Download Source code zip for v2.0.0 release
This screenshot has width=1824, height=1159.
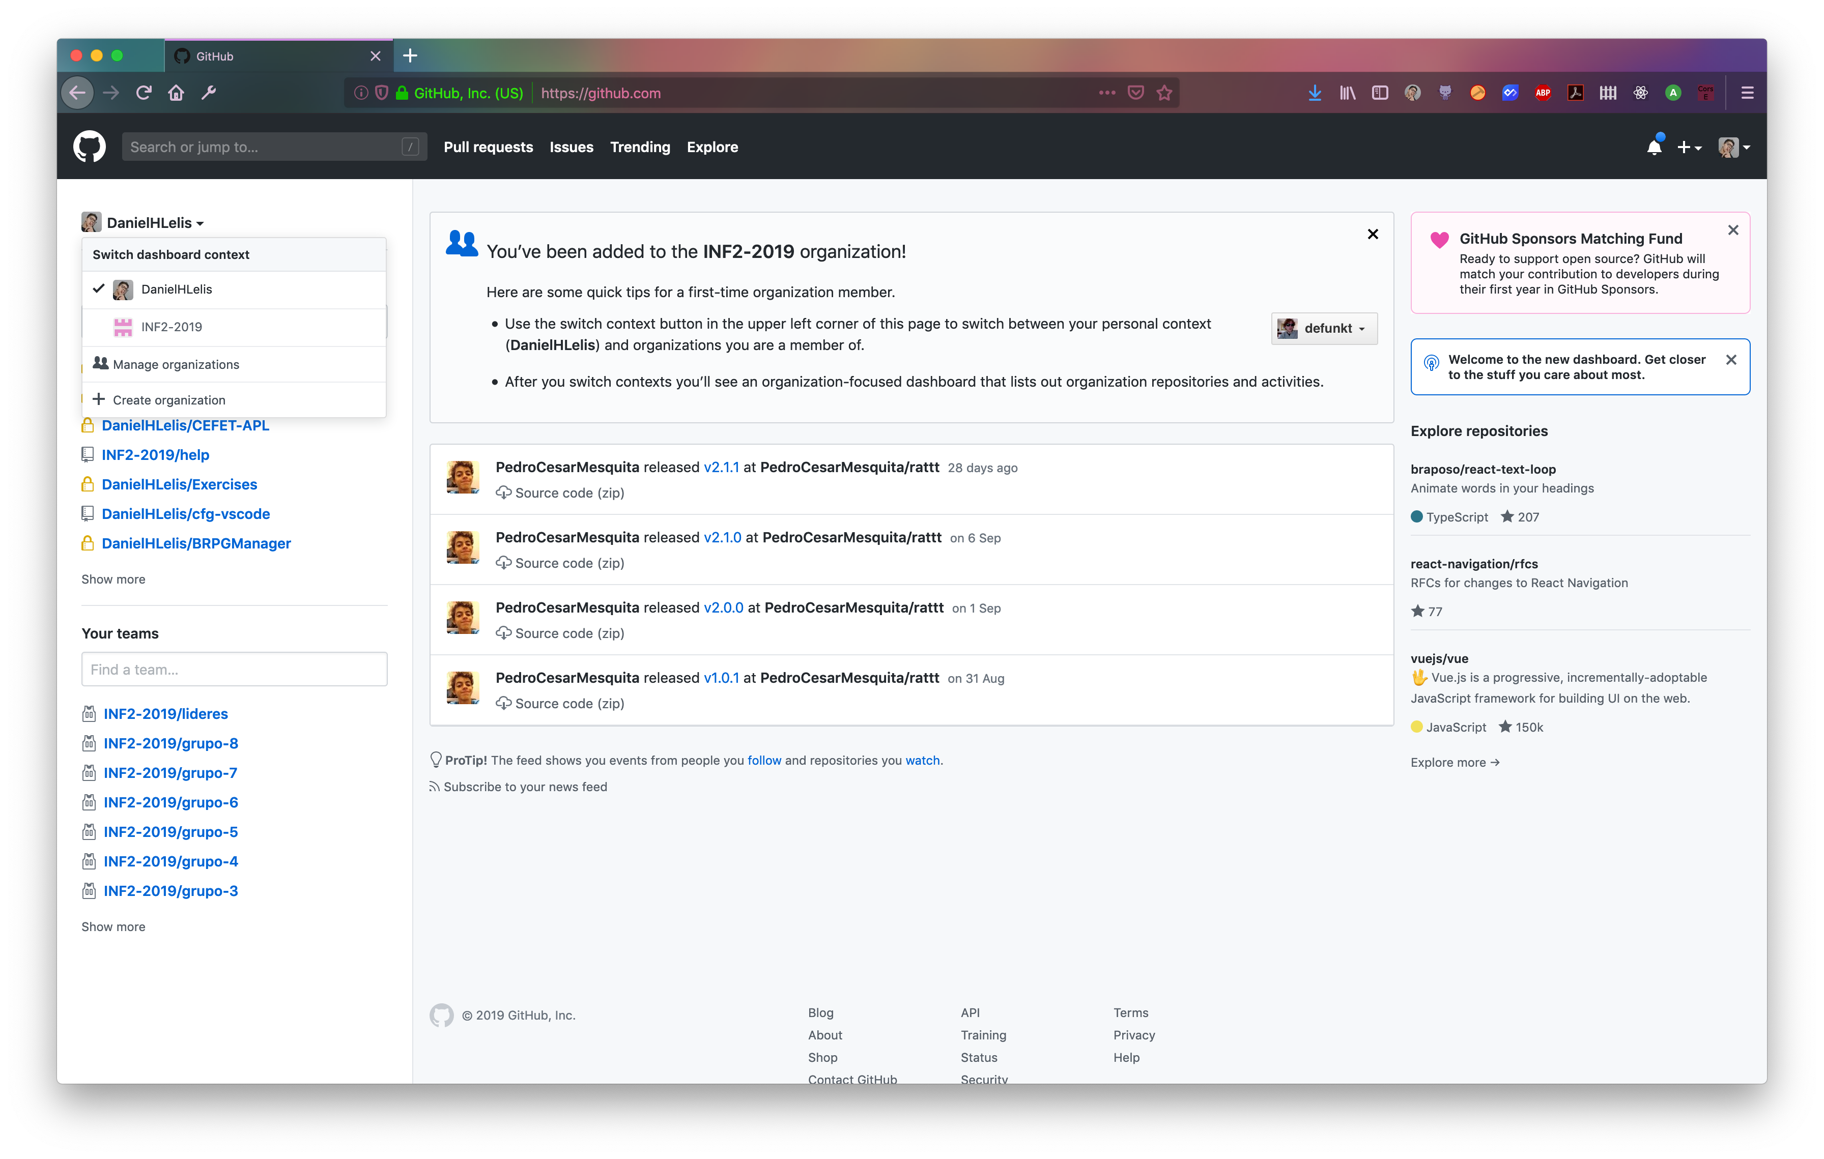click(560, 633)
